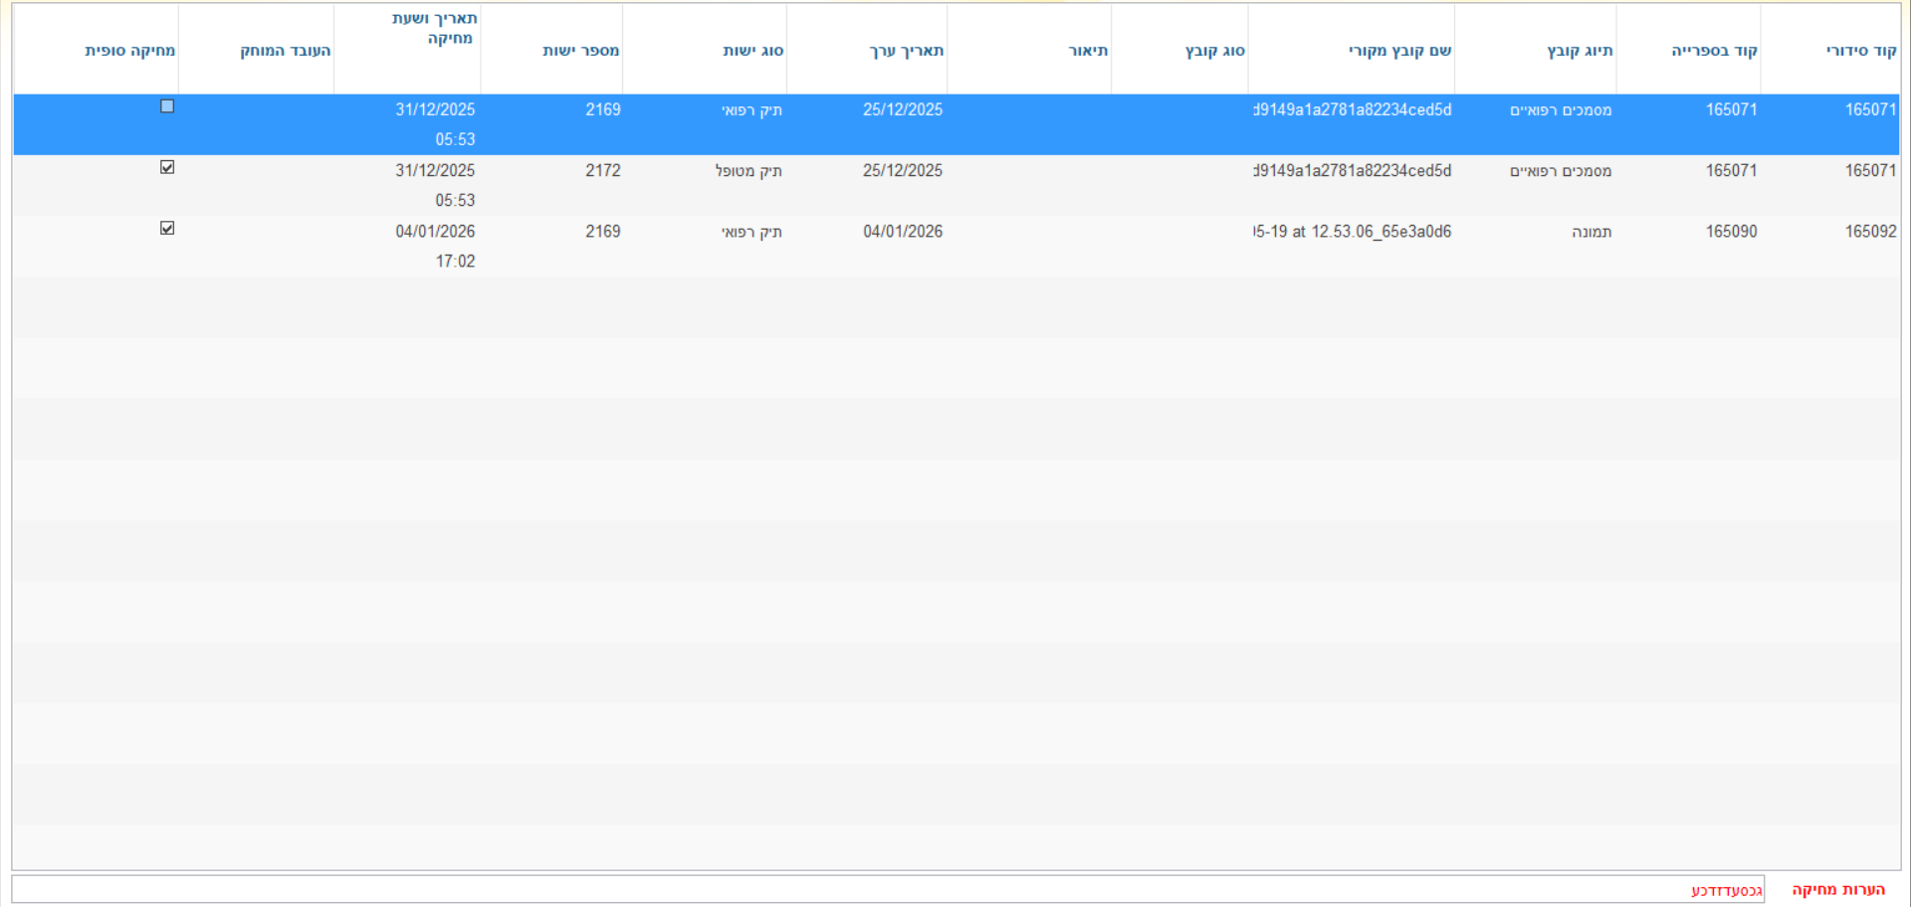
Task: Click the סוג ישות column header
Action: [x=752, y=51]
